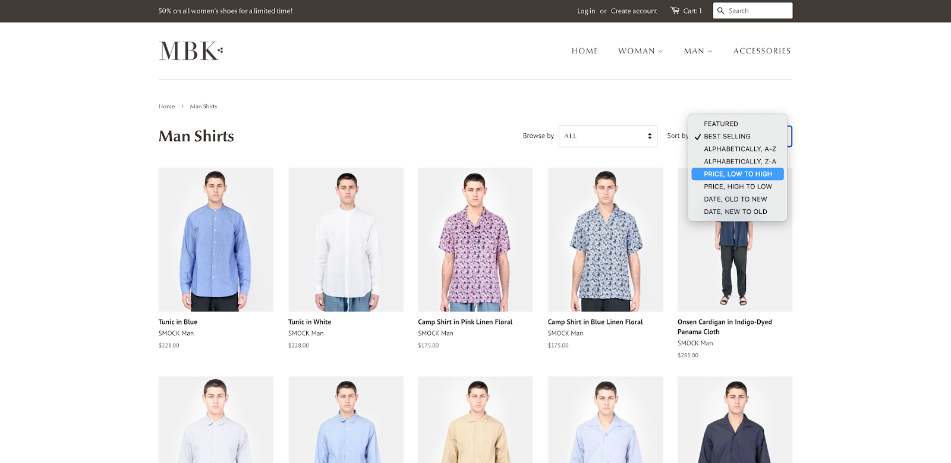
Task: Open Camp Shirt in Pink Linen Floral image
Action: (x=475, y=240)
